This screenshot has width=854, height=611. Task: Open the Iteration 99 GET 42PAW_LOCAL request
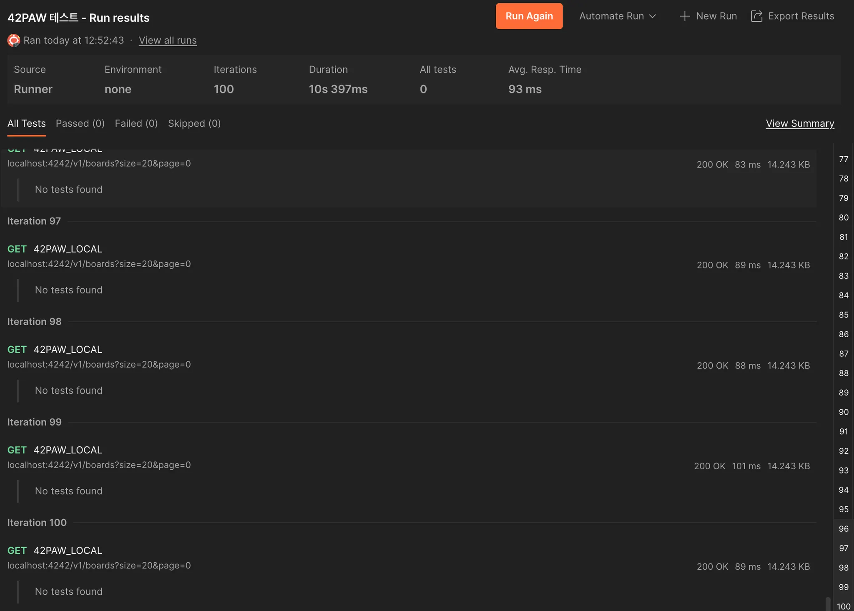(68, 450)
